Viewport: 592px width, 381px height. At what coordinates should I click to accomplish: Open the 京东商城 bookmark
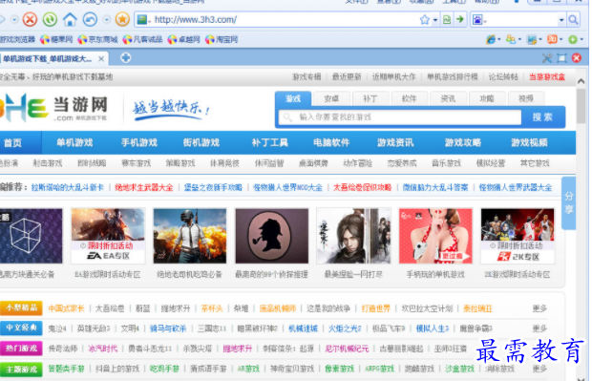(97, 40)
